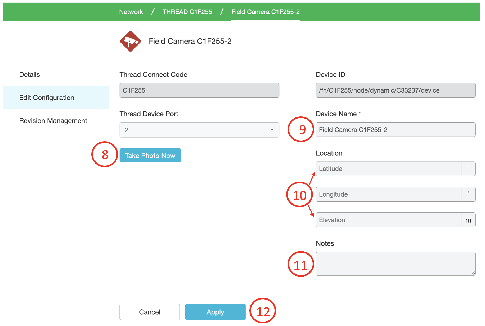Image resolution: width=485 pixels, height=326 pixels.
Task: Click the Device Name input field
Action: click(396, 130)
